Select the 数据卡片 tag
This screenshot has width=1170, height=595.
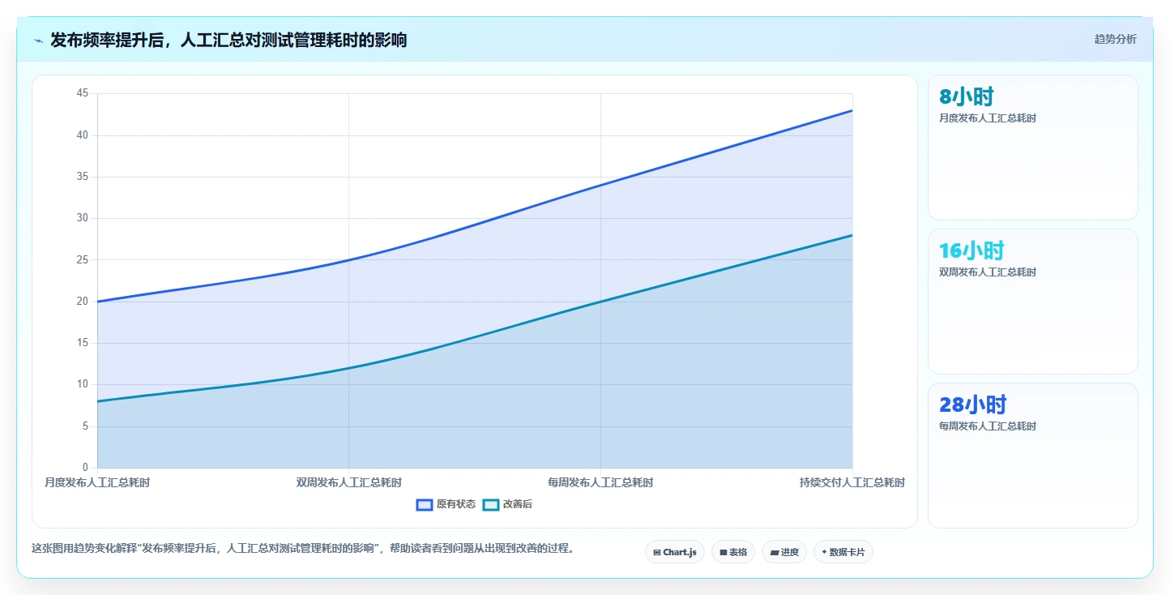tap(843, 552)
